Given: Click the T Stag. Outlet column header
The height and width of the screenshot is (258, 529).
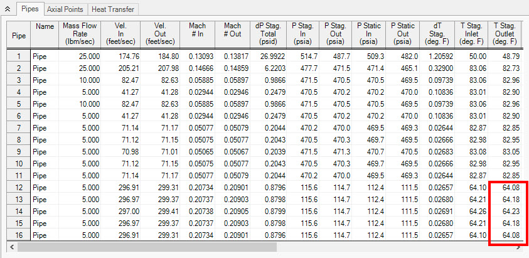Looking at the screenshot, I should 505,34.
